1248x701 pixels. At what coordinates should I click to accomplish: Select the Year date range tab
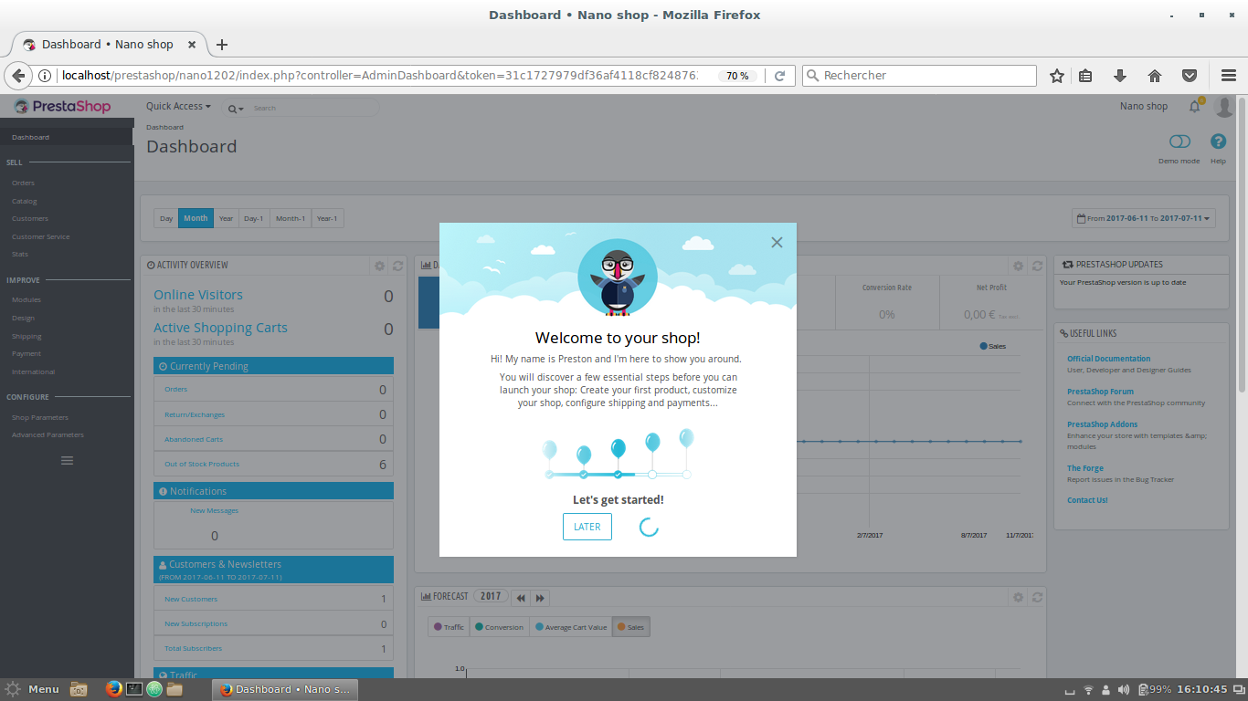(x=226, y=218)
